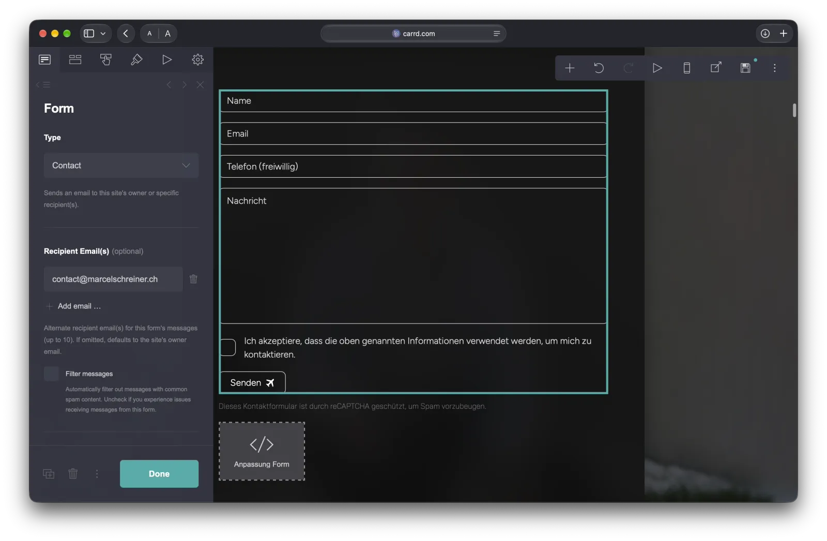
Task: Expand the Safari sidebar dropdown chevron
Action: (103, 34)
